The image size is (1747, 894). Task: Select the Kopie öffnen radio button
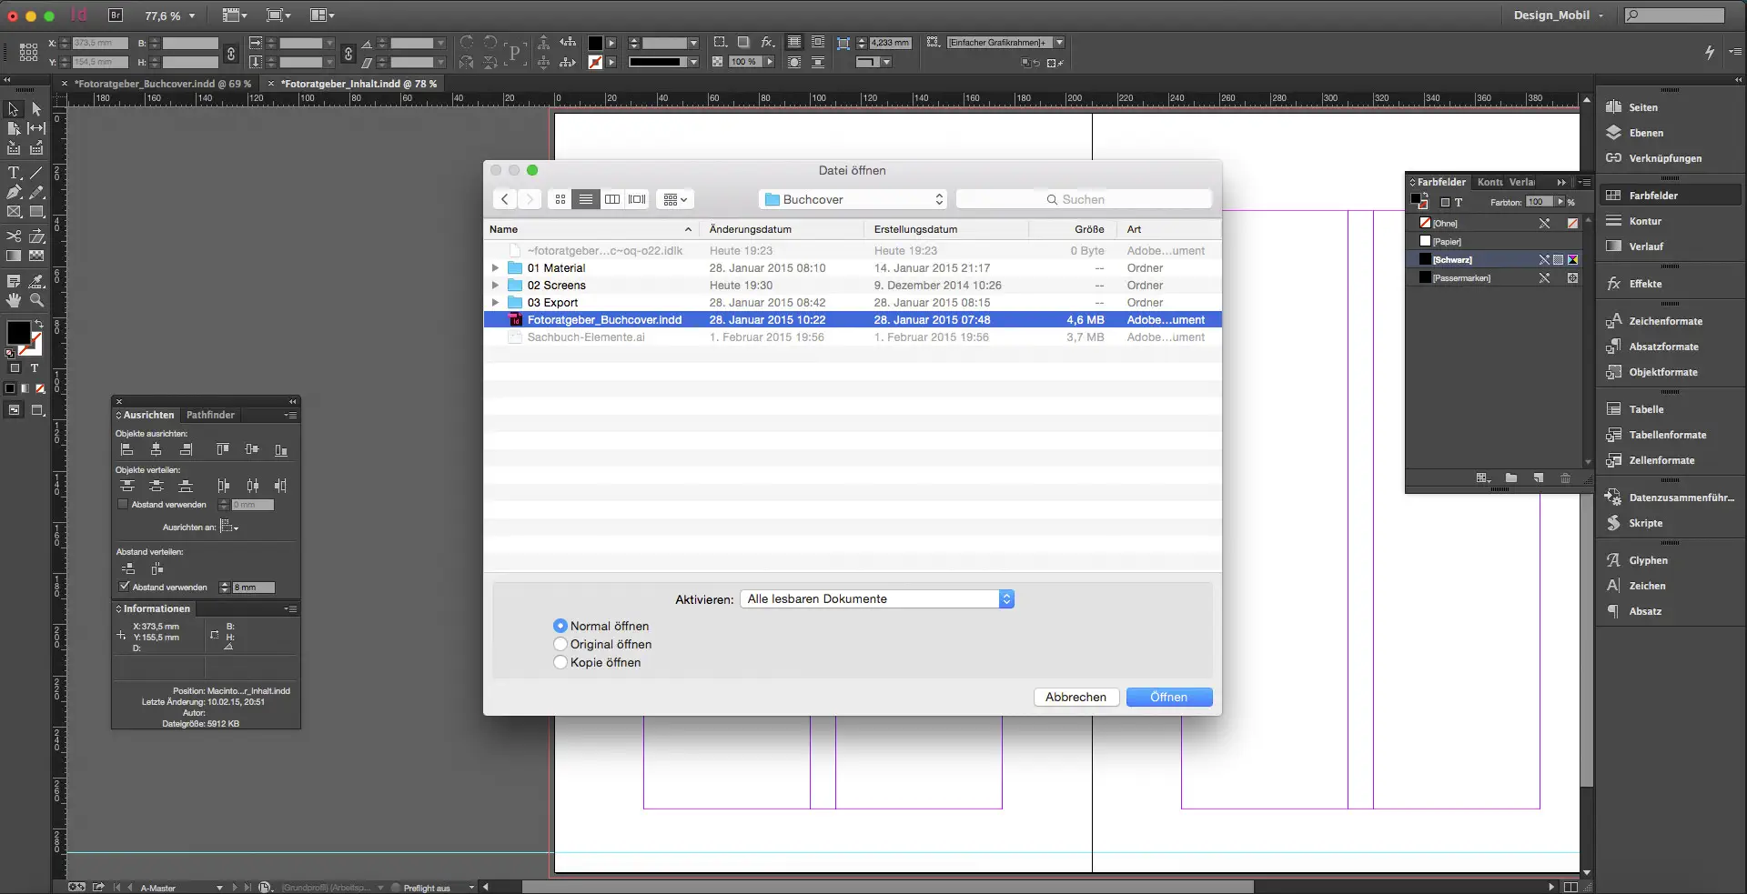tap(560, 662)
